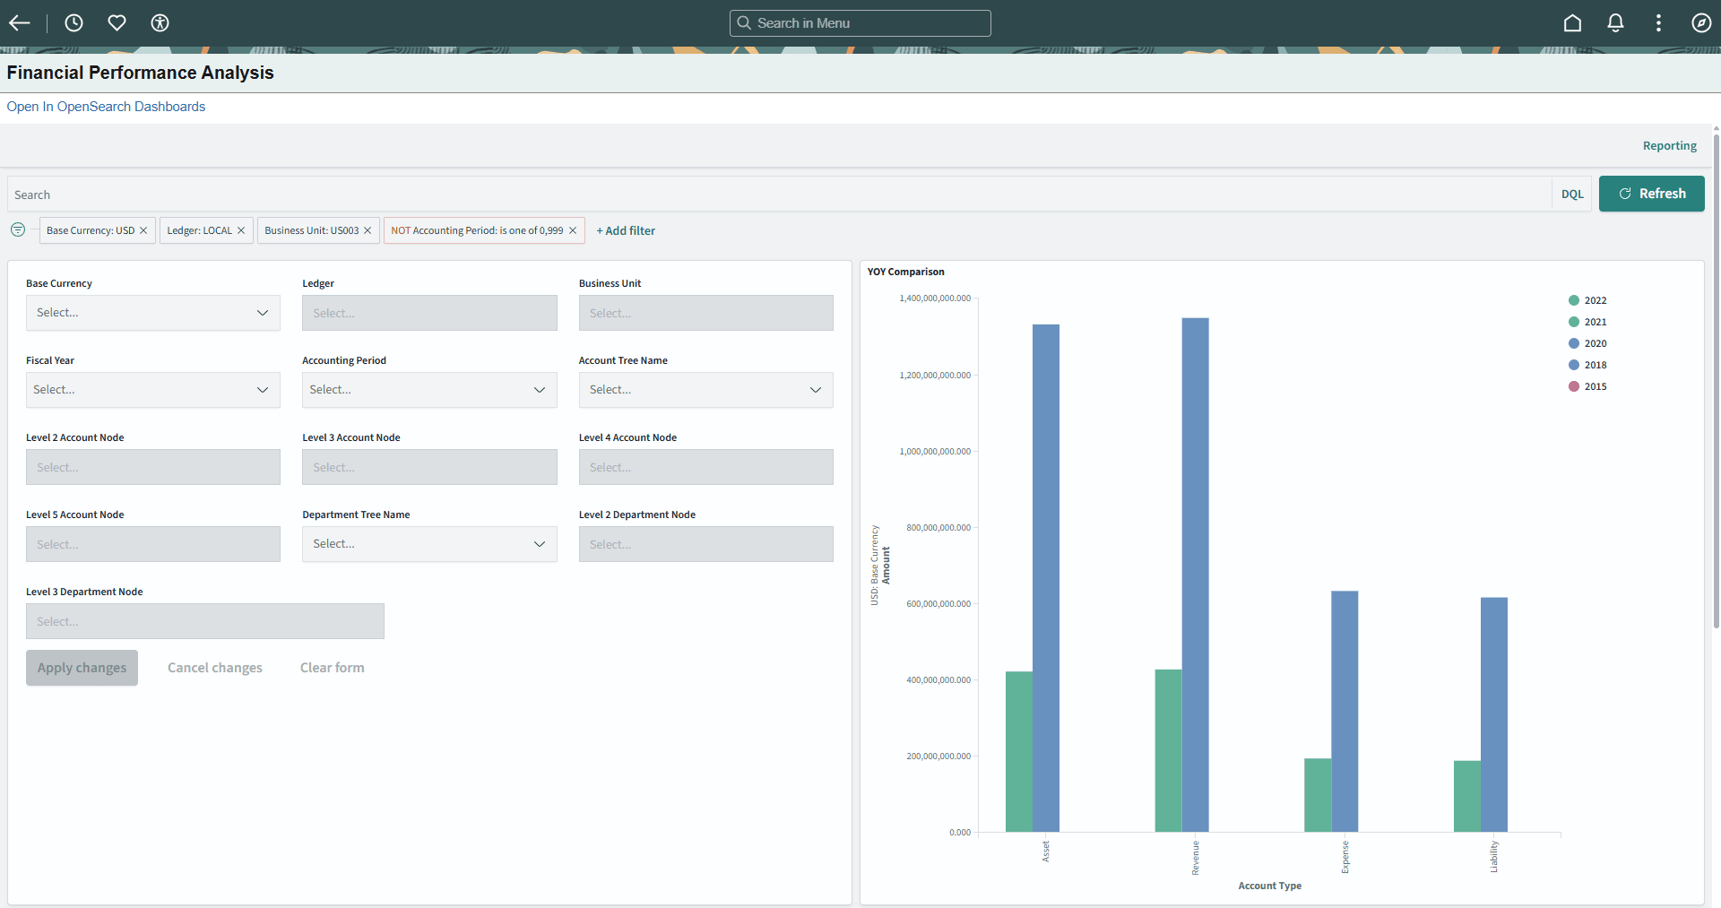Screen dimensions: 1721x908
Task: Open the Fiscal Year dropdown
Action: point(152,389)
